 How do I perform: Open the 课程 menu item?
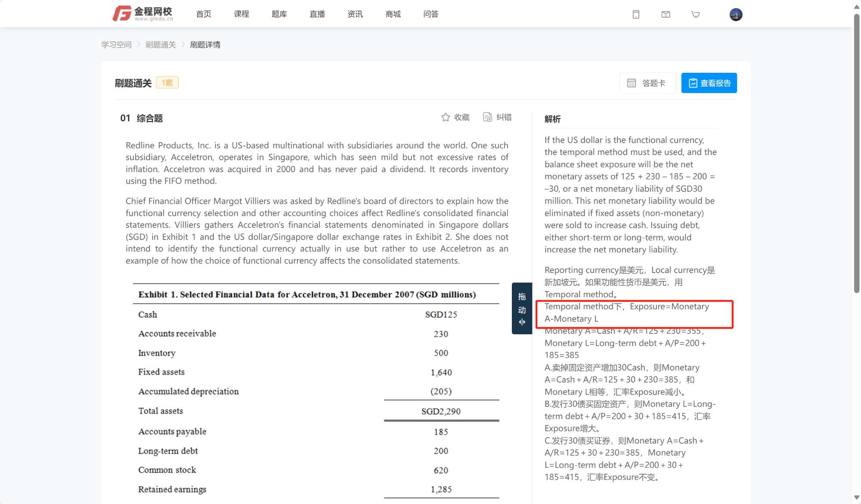tap(242, 14)
